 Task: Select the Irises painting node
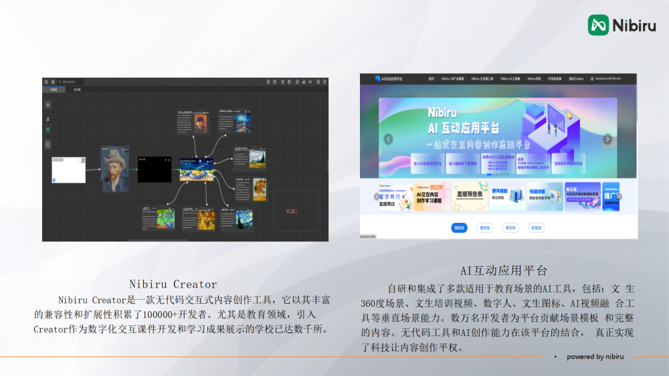click(x=159, y=218)
